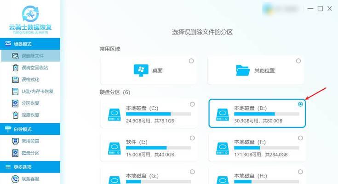Collapse the 场景模式 section header

30,44
